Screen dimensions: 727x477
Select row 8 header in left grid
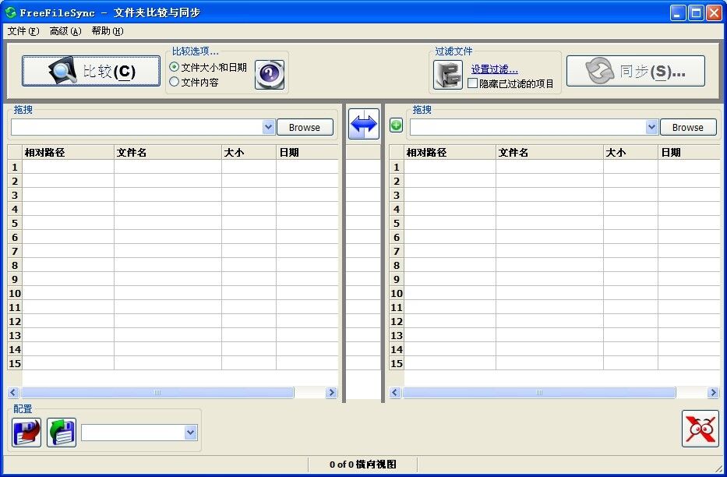[x=15, y=265]
